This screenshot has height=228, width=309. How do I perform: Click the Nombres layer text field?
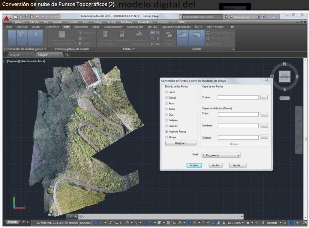238,126
